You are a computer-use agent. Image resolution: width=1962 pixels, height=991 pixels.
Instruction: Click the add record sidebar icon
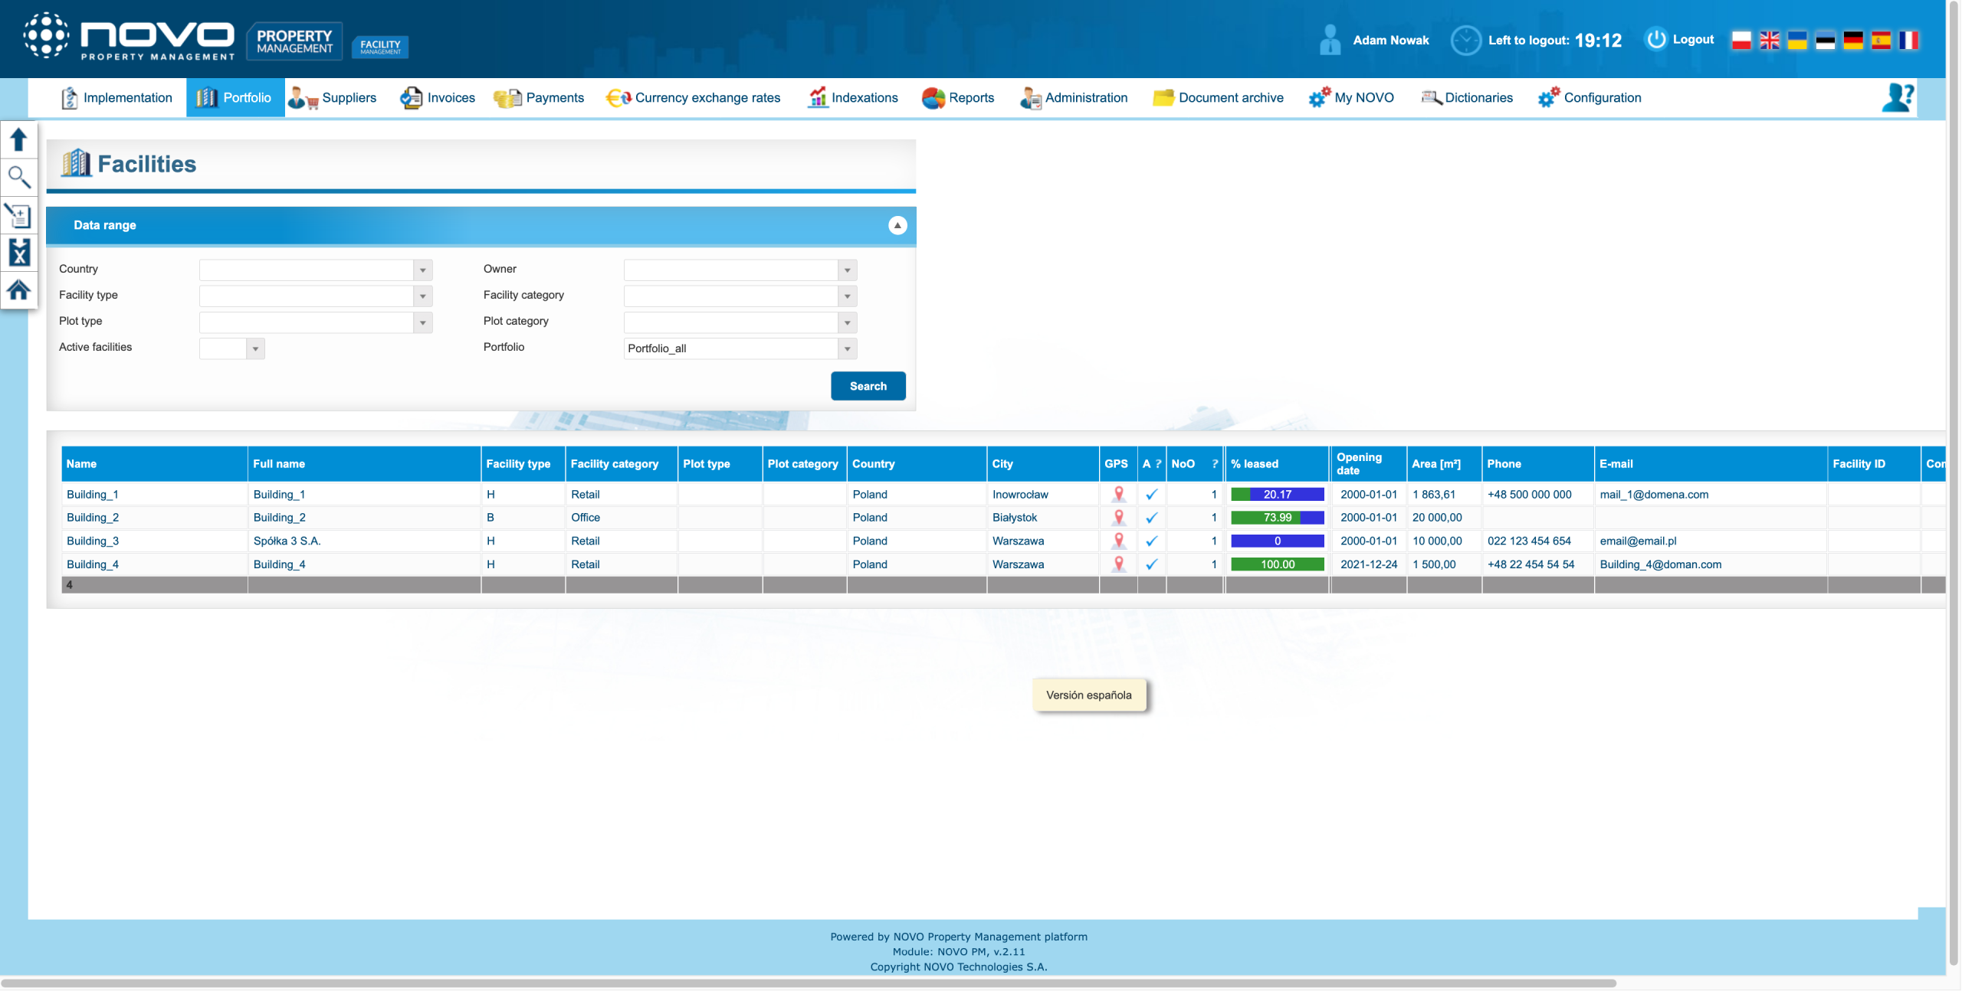(18, 215)
